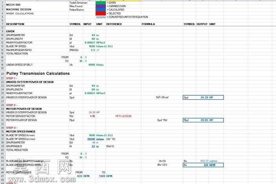Select the Spd output cell showing 24.39 HP
Image resolution: width=276 pixels, height=184 pixels.
pos(203,97)
